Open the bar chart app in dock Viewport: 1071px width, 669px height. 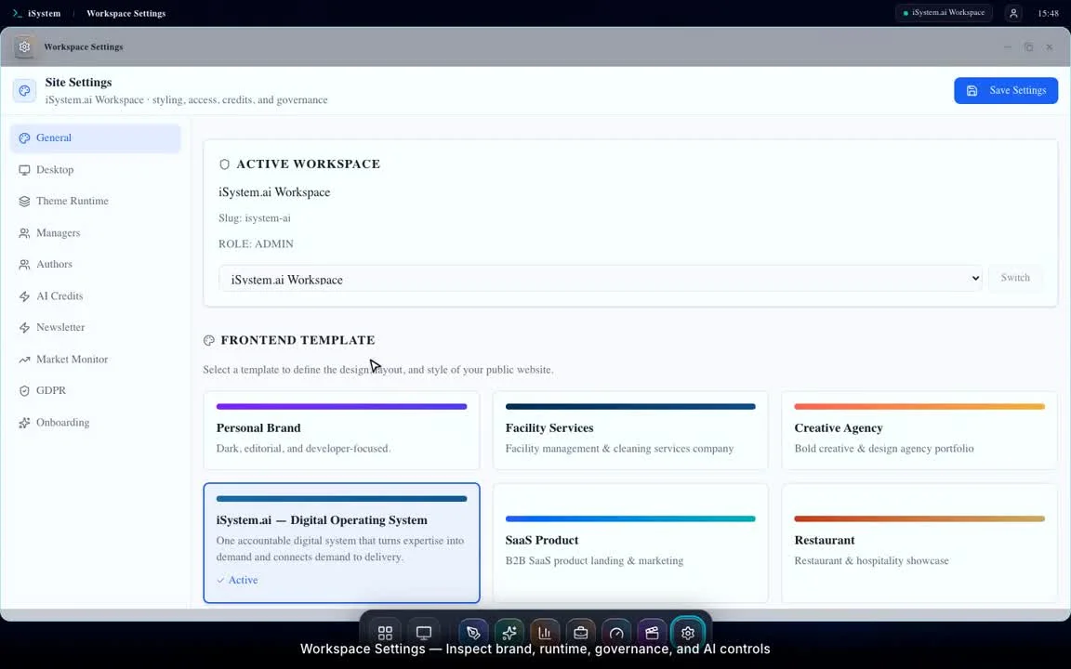[545, 633]
